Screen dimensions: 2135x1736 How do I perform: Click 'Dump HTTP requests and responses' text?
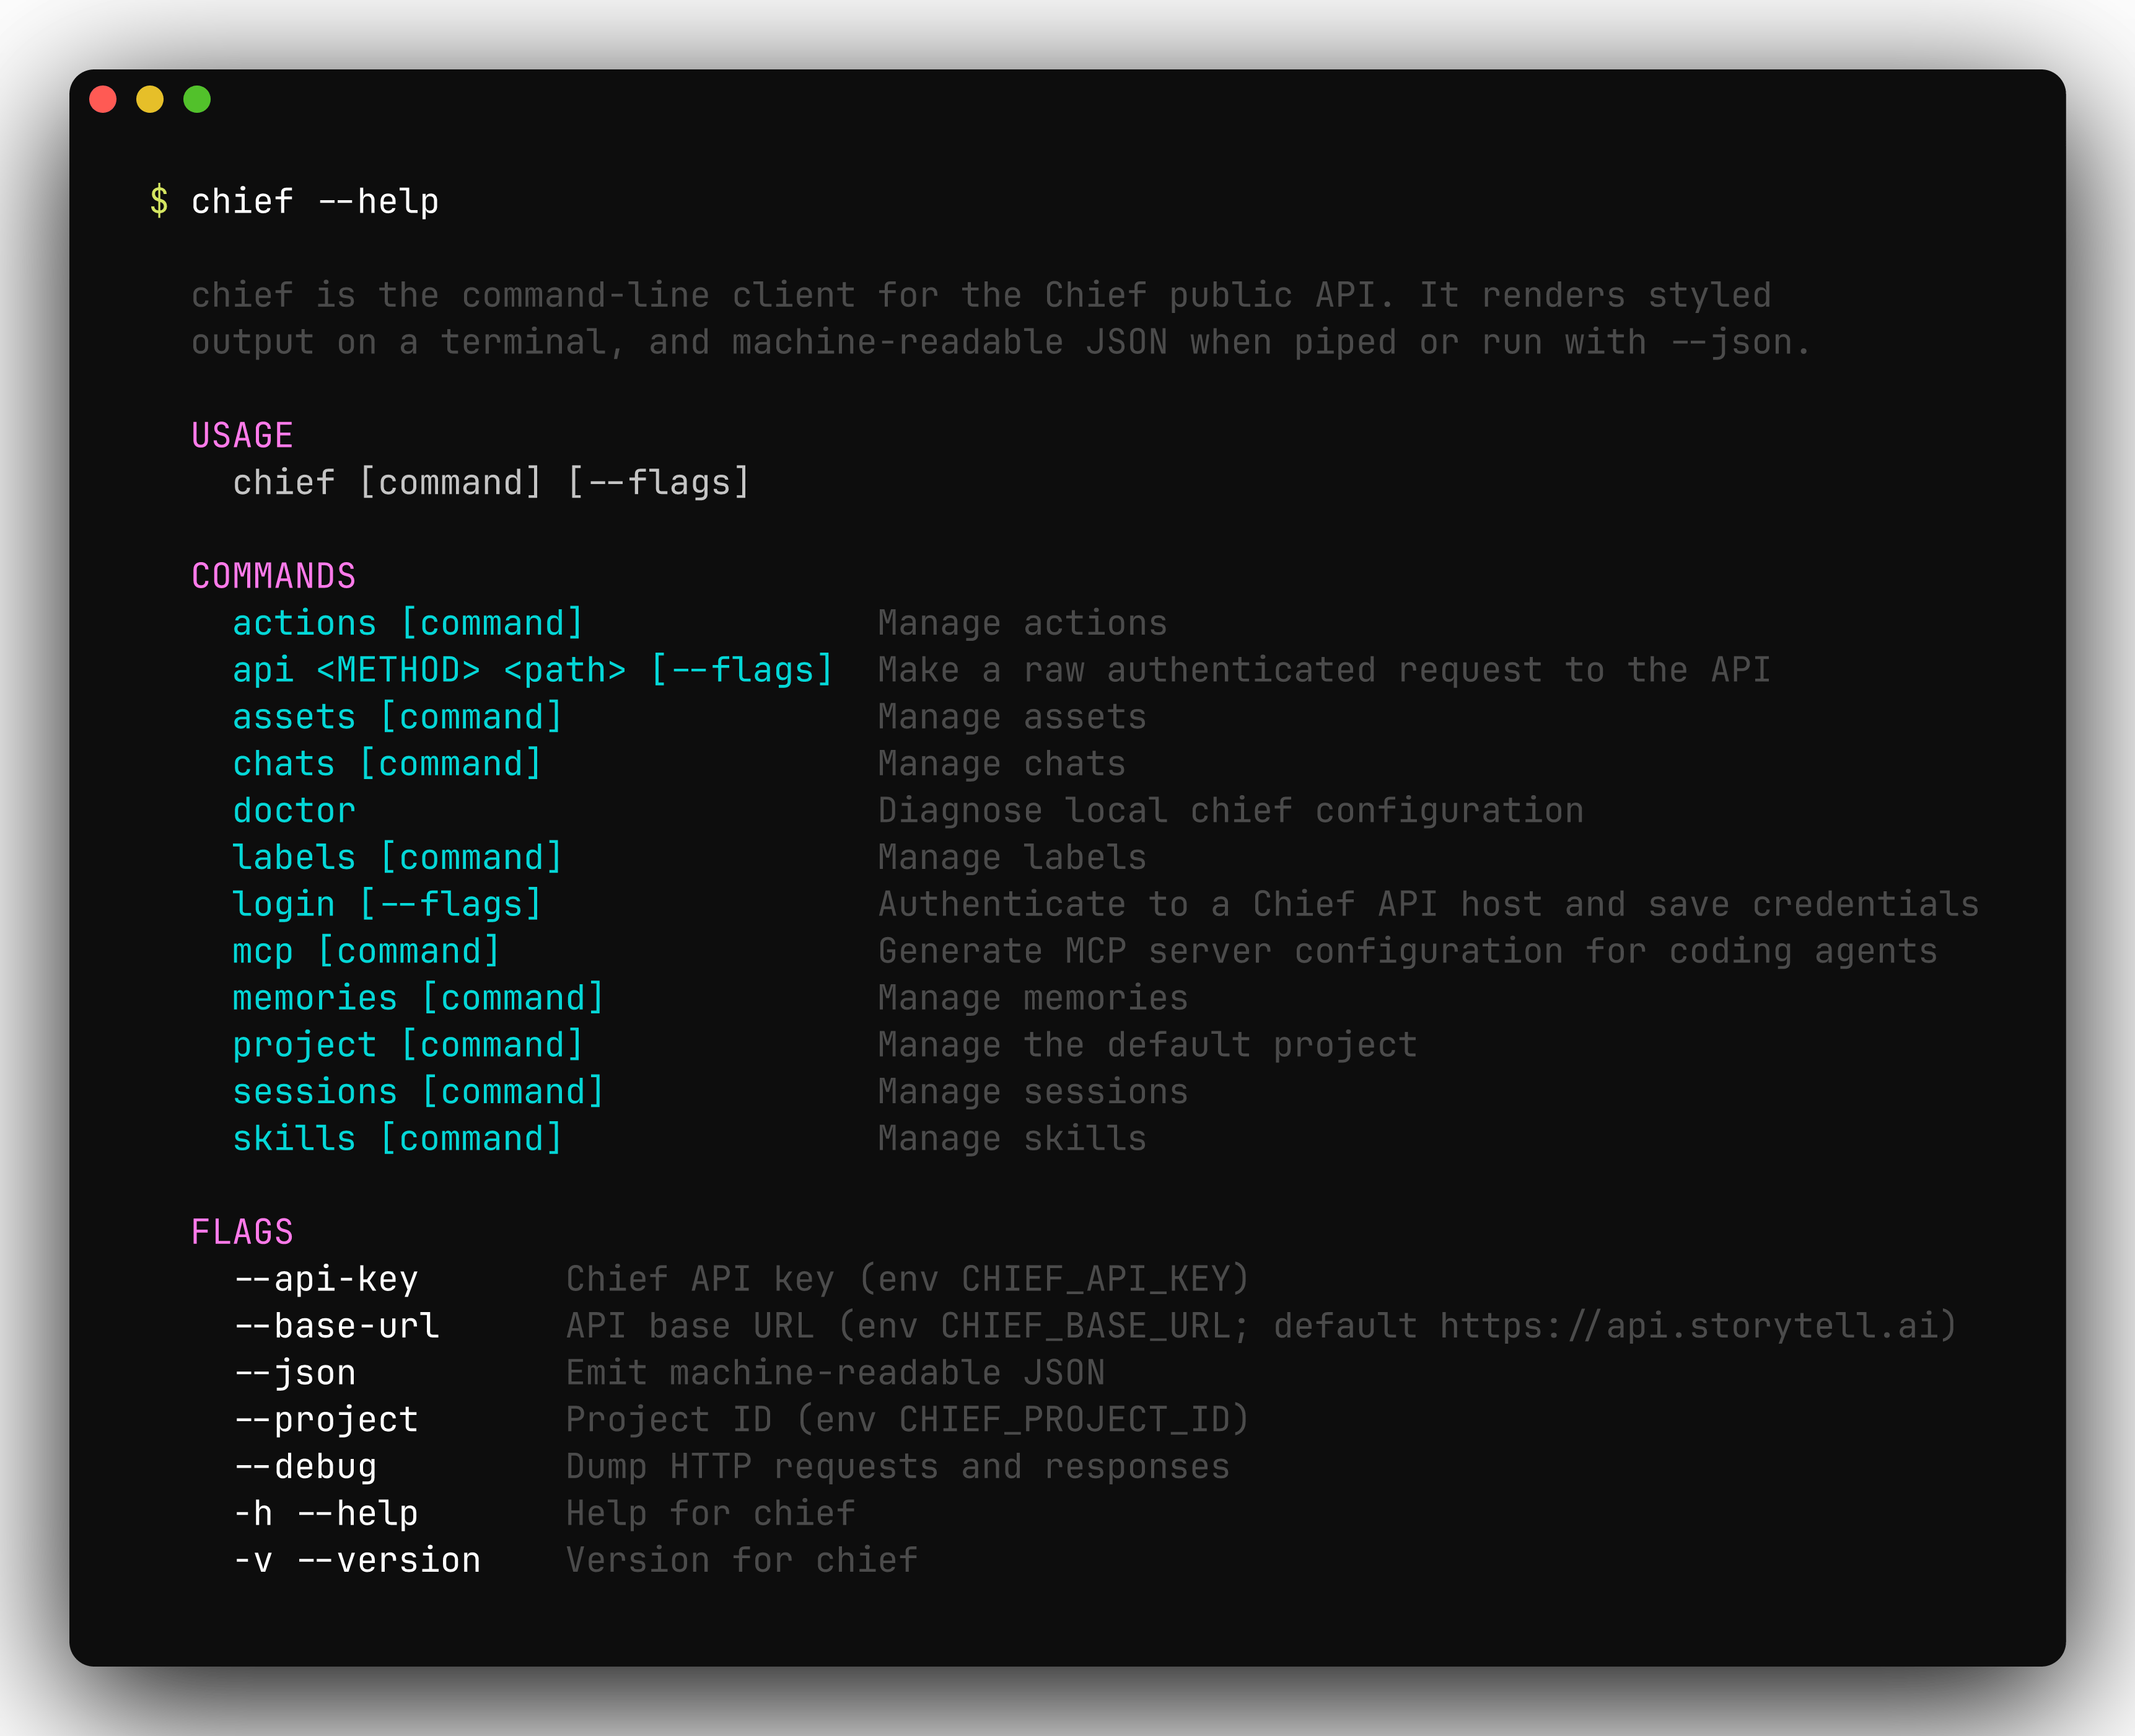tap(898, 1467)
